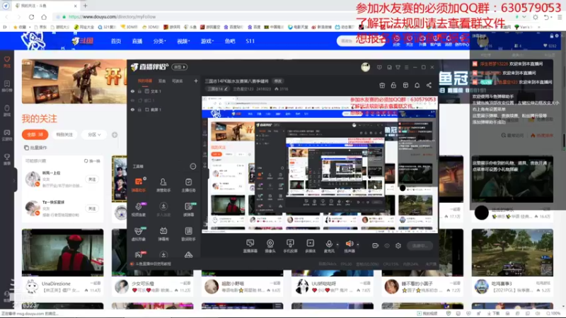The height and width of the screenshot is (318, 566).
Task: Go to Douyu 首页 nav item
Action: [116, 41]
